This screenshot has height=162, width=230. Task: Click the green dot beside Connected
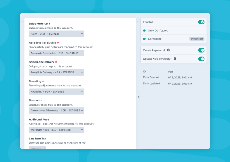[x=144, y=39]
